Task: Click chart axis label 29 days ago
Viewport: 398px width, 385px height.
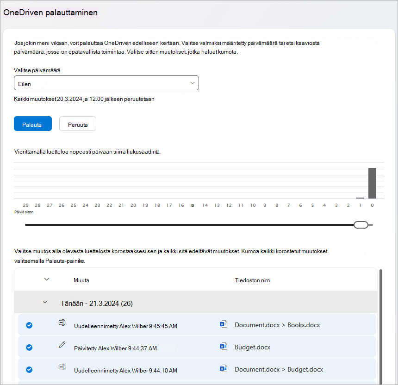Action: 25,205
